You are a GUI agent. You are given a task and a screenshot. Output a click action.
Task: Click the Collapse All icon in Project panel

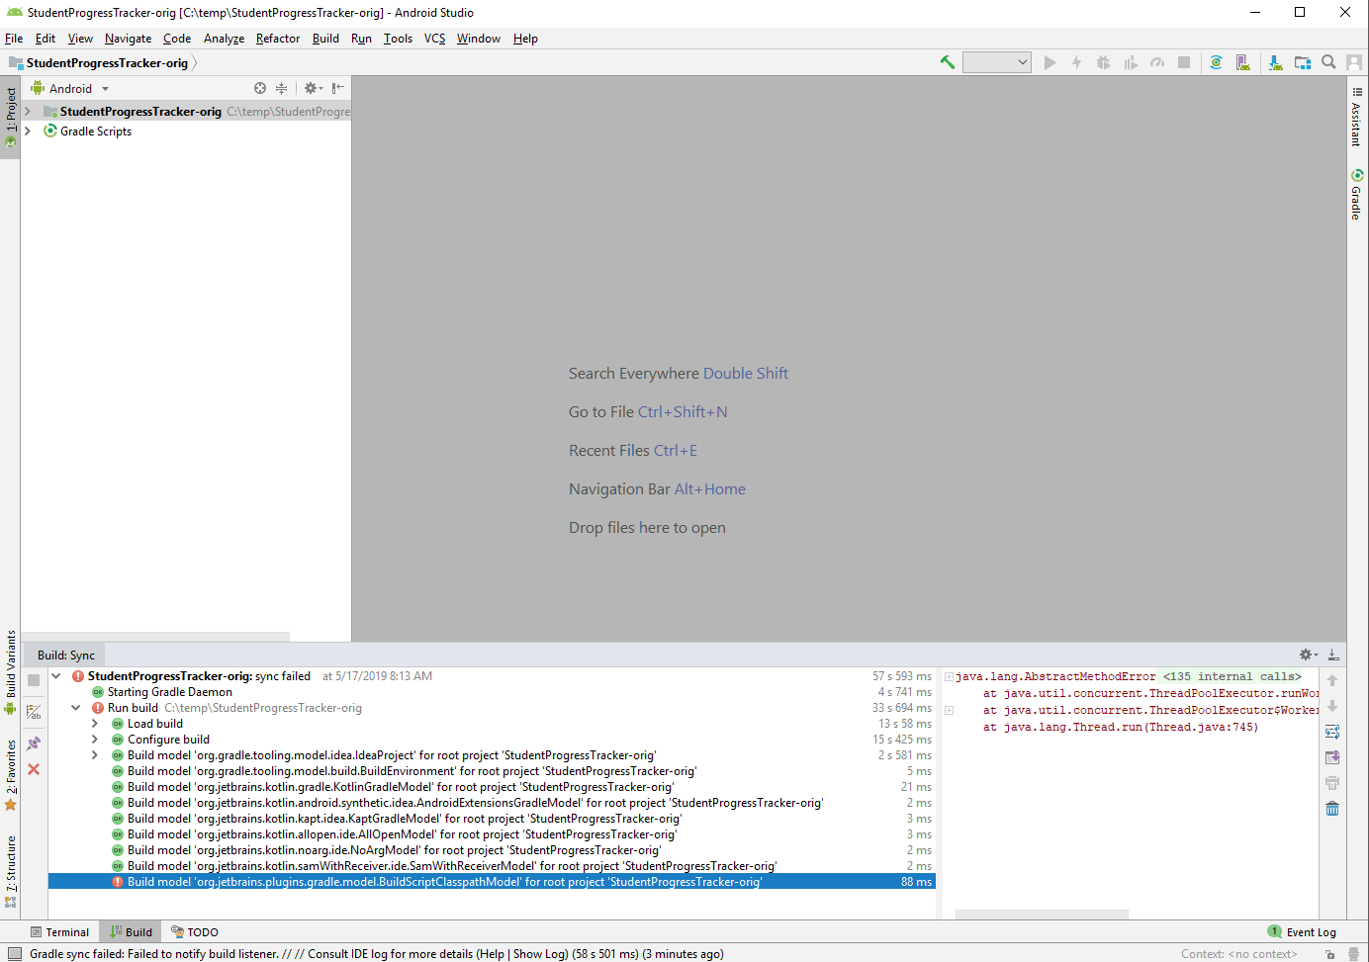tap(282, 88)
